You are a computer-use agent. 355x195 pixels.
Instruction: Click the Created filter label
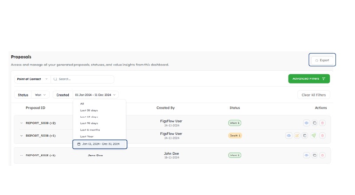tap(63, 95)
